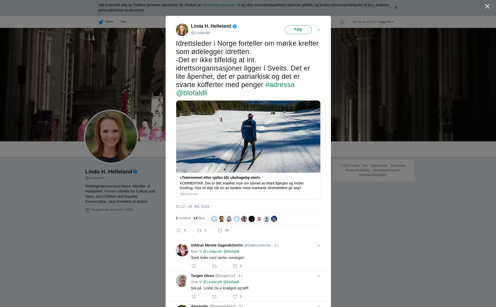Expand the options chevron on Oddrun Merete's reply

(x=319, y=245)
